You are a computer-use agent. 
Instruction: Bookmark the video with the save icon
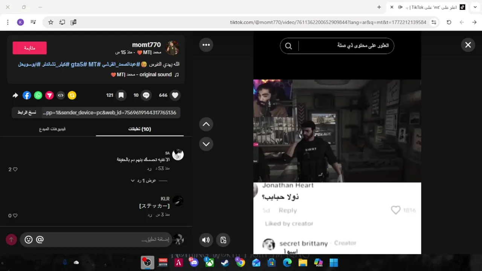[121, 95]
